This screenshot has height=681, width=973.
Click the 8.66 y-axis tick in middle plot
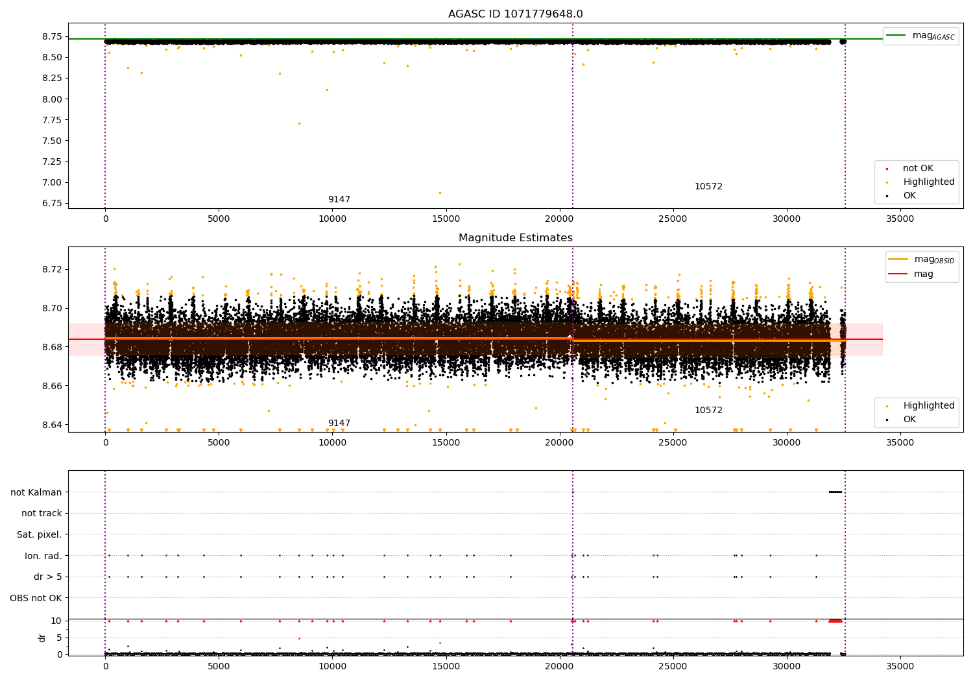pyautogui.click(x=51, y=386)
